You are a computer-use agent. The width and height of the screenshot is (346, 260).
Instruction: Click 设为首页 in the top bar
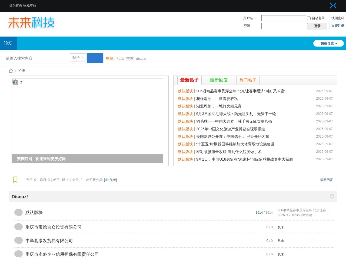pos(16,5)
